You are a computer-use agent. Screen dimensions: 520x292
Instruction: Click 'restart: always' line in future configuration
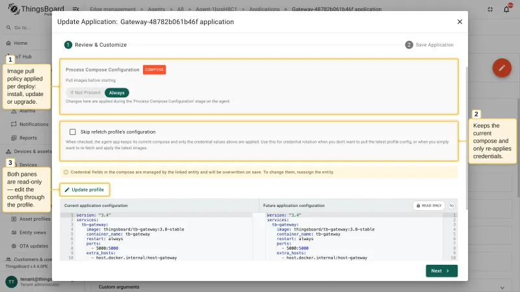(295, 239)
